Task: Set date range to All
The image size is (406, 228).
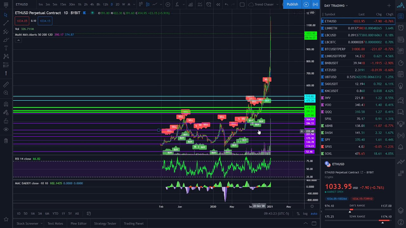Action: tap(77, 214)
